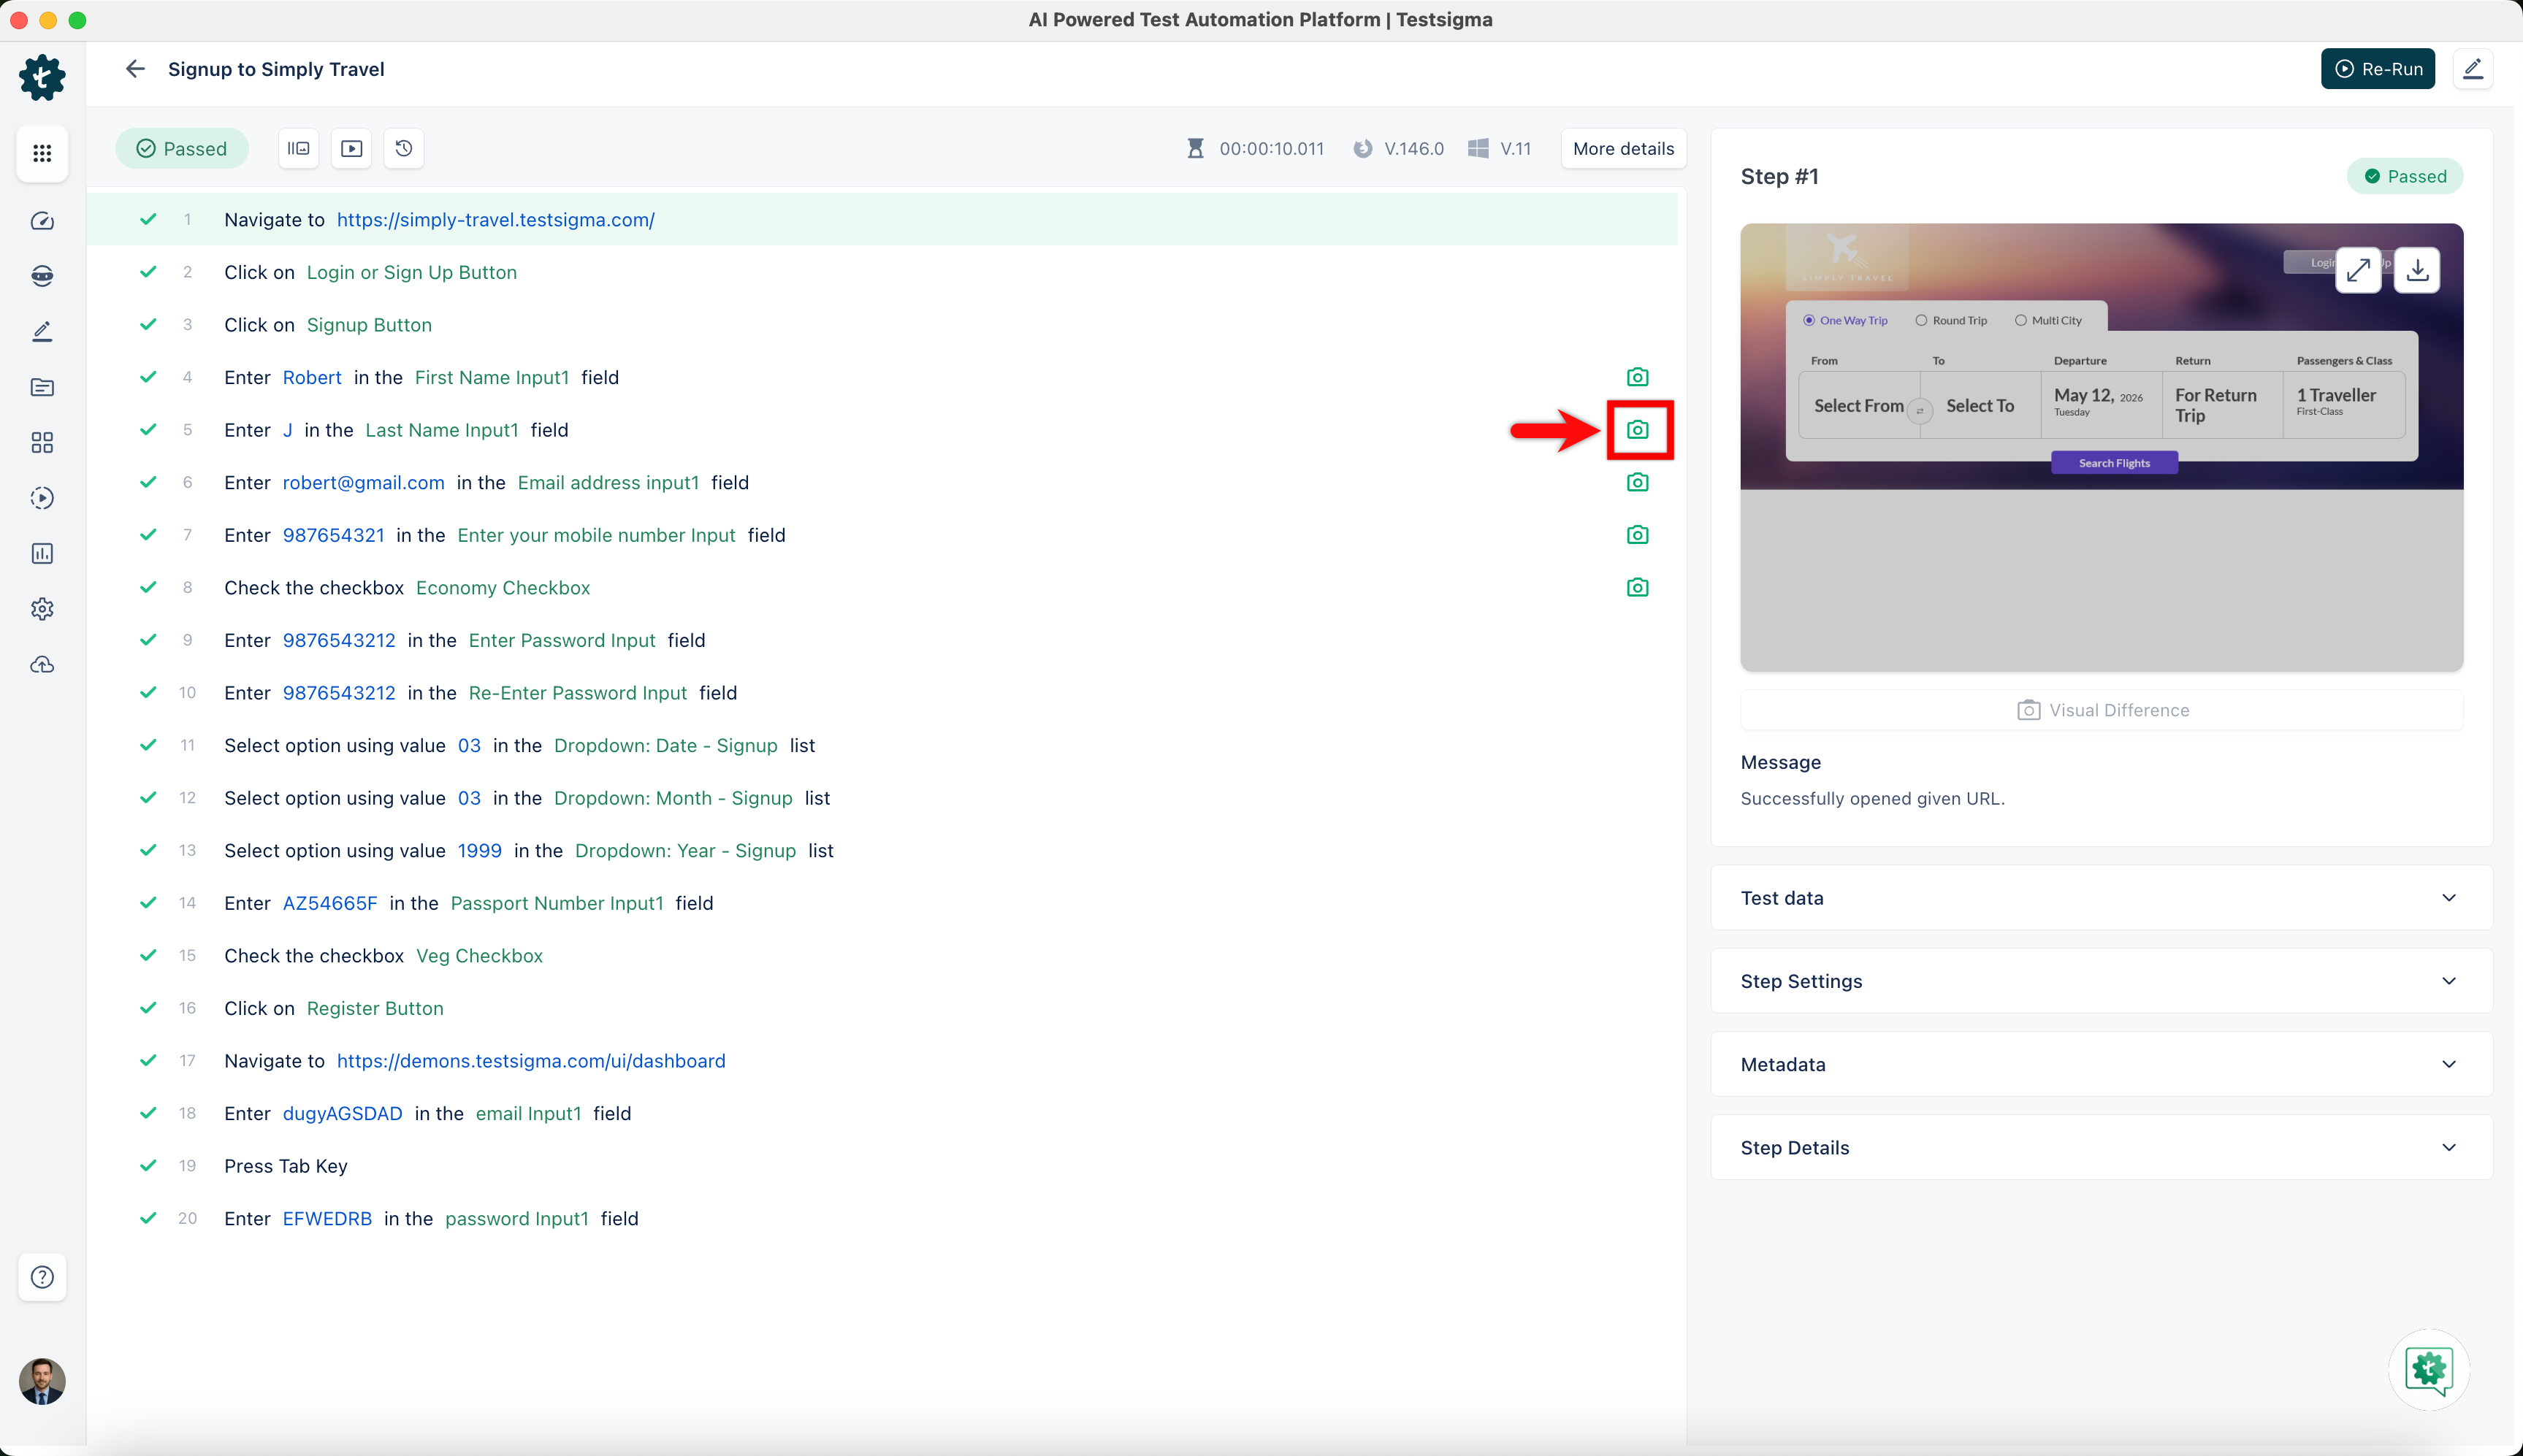
Task: Open the apps grid menu icon
Action: [x=42, y=153]
